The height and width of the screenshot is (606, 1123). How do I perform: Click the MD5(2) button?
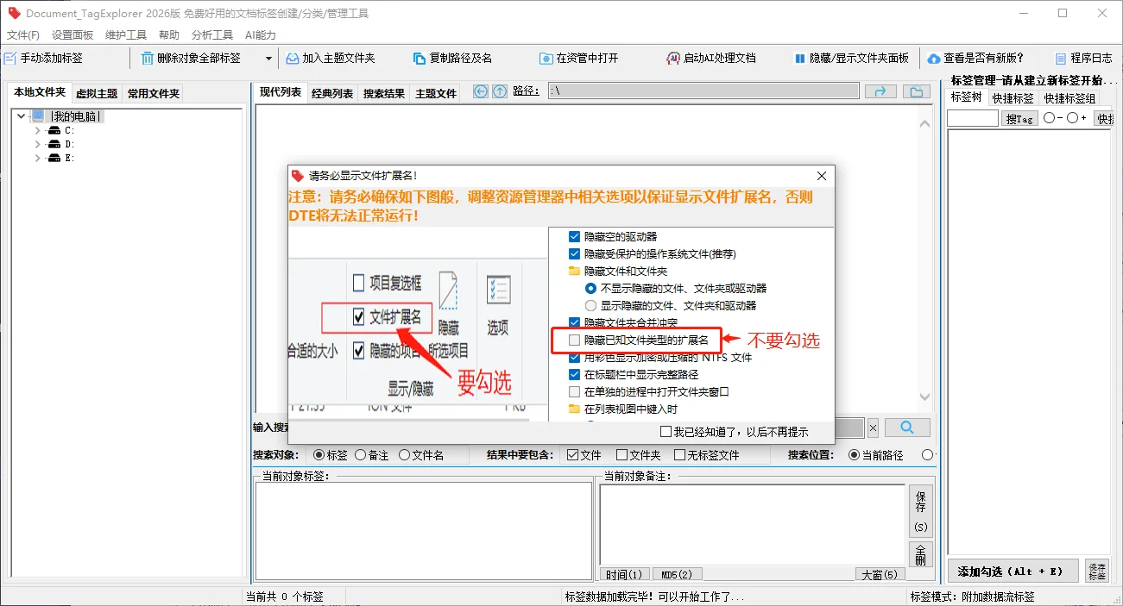click(677, 574)
